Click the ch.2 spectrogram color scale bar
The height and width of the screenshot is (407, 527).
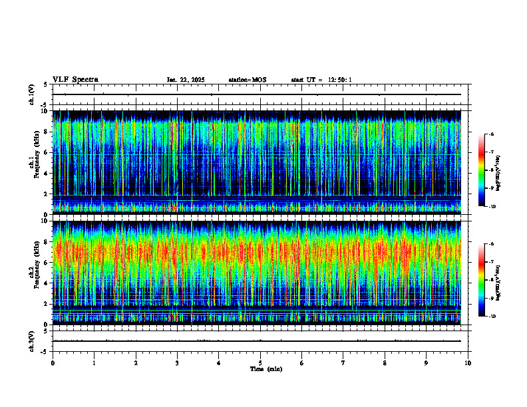click(x=482, y=280)
